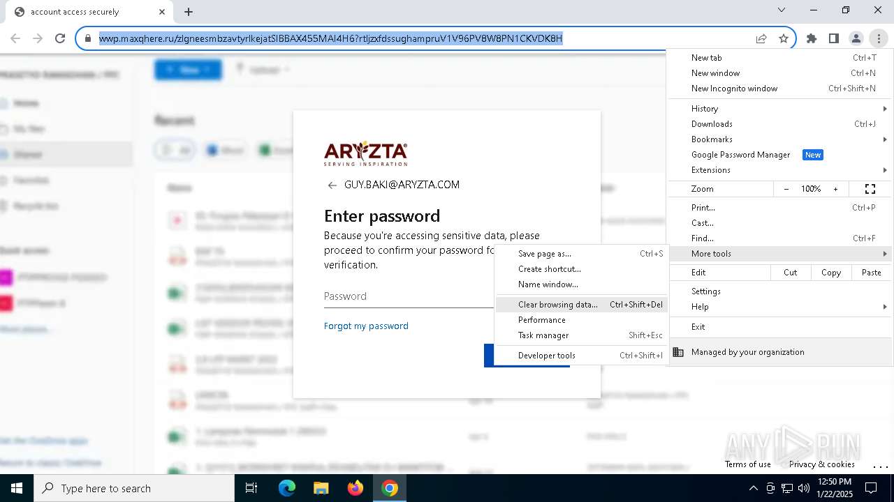Select New tab in Chrome menu
This screenshot has width=894, height=502.
click(779, 58)
